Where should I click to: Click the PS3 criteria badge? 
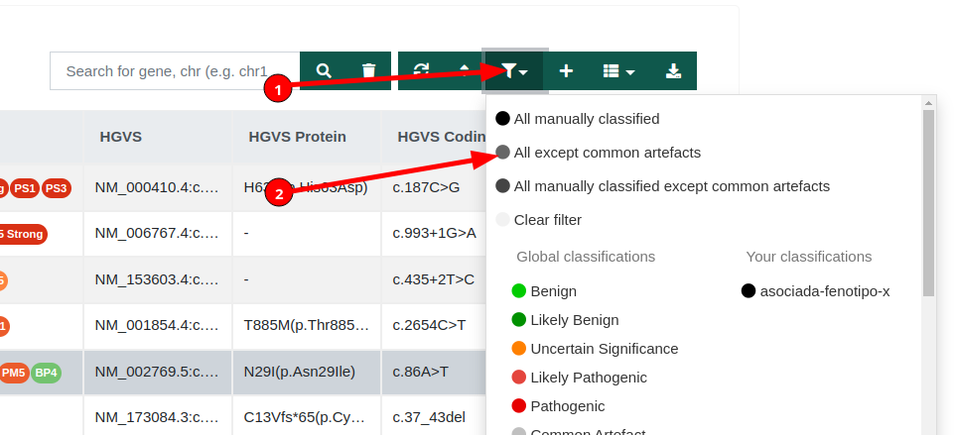pos(56,188)
